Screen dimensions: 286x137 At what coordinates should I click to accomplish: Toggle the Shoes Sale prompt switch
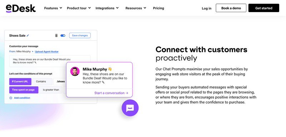63,36
